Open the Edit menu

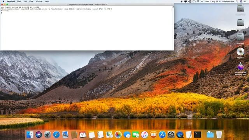point(25,2)
